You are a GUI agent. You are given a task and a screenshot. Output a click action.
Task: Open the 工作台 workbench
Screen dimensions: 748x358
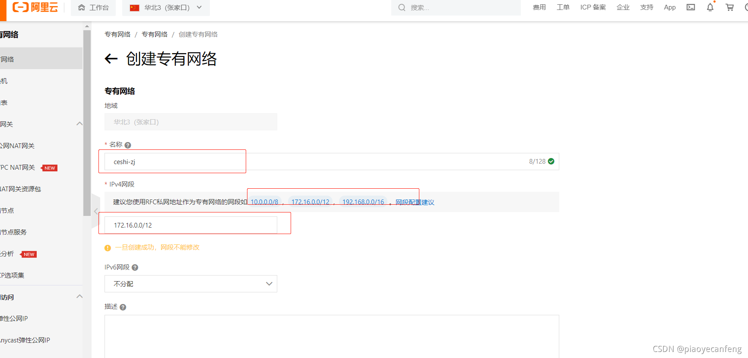[93, 7]
